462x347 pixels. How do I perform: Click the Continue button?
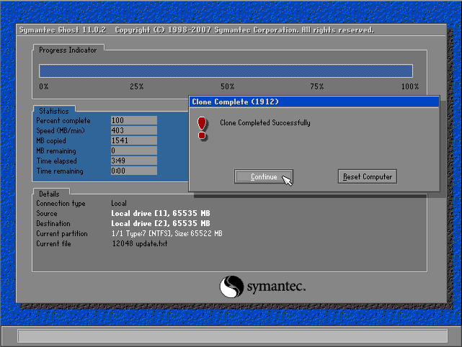click(x=263, y=176)
